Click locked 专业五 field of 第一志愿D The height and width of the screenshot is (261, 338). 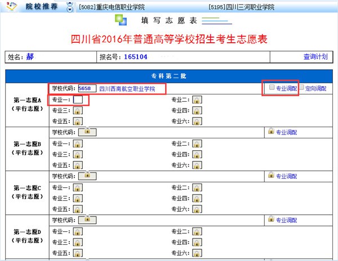pyautogui.click(x=78, y=253)
